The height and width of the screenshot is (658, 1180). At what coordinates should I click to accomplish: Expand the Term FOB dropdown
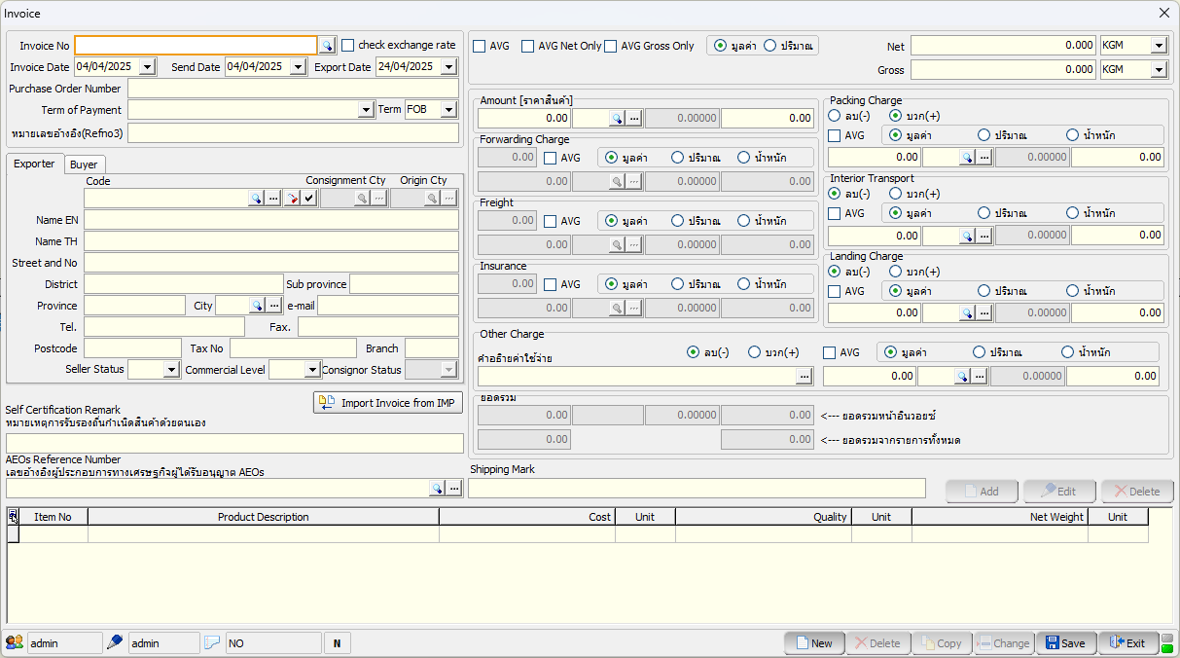tap(448, 110)
